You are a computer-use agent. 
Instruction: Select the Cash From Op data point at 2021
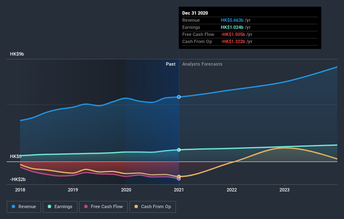click(x=179, y=176)
